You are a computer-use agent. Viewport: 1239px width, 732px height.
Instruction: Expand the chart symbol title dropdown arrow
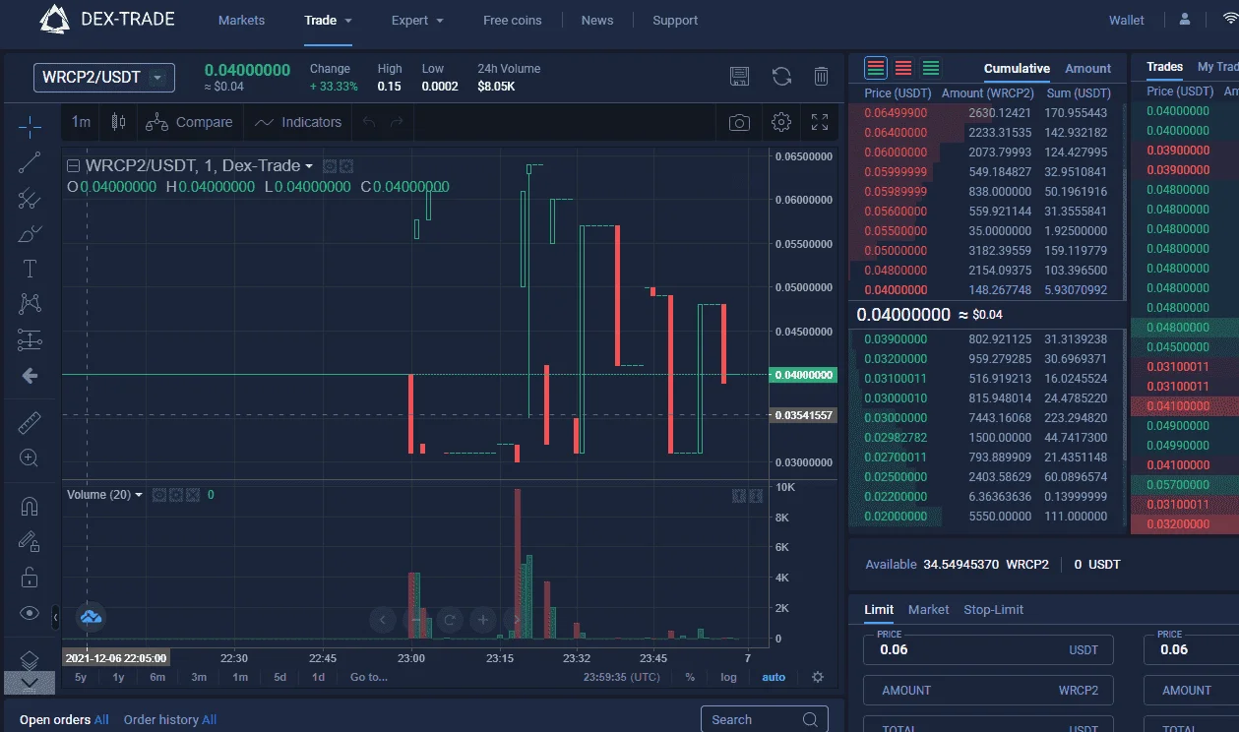(x=309, y=166)
